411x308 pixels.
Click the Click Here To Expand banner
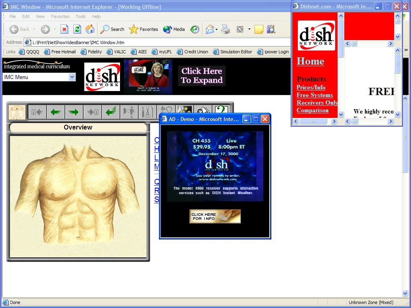(x=202, y=76)
